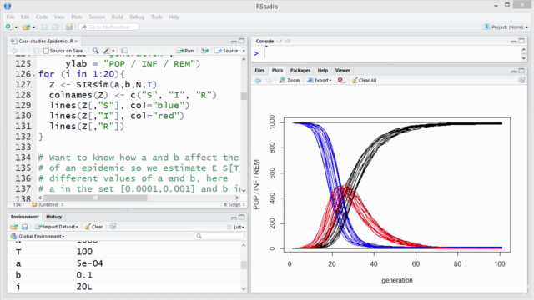
Task: Open the Global Environment dropdown
Action: coord(38,236)
